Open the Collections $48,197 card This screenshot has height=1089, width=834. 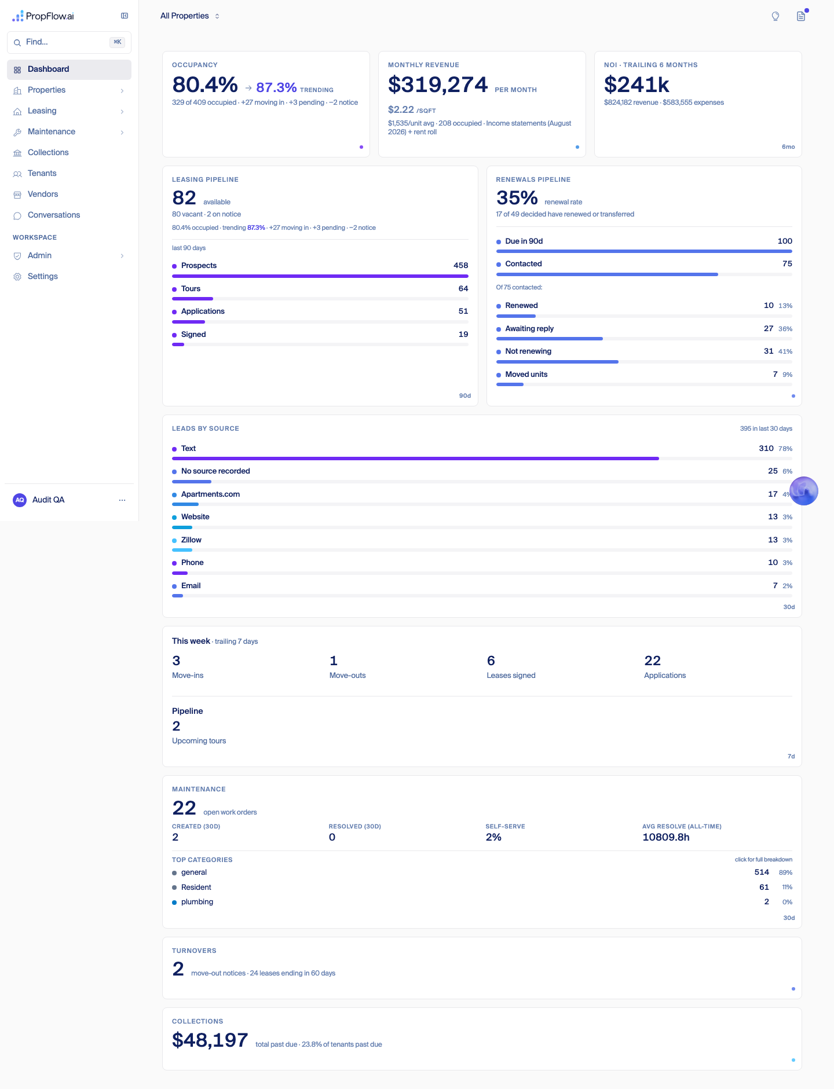482,1039
